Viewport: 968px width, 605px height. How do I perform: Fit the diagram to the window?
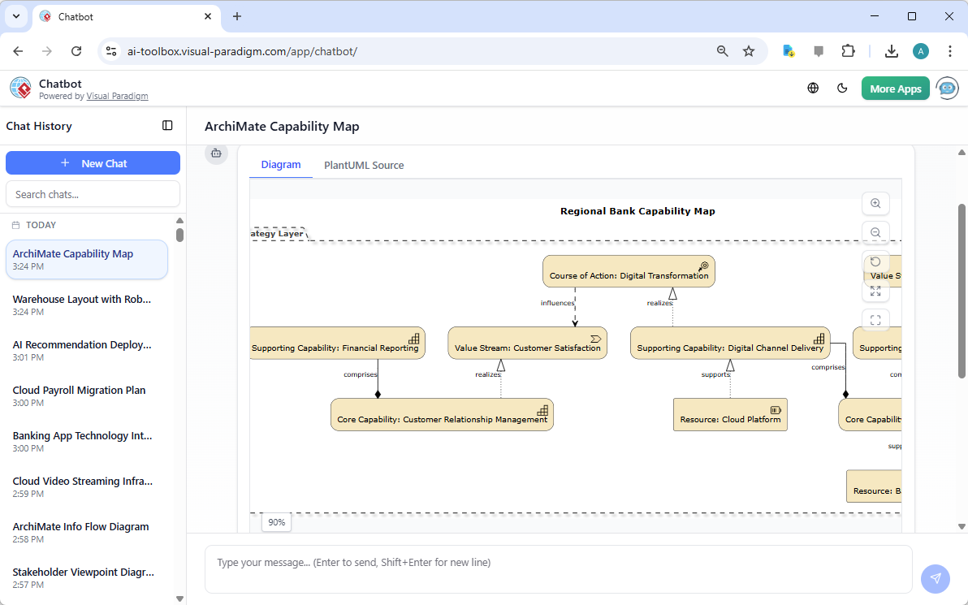(x=875, y=291)
